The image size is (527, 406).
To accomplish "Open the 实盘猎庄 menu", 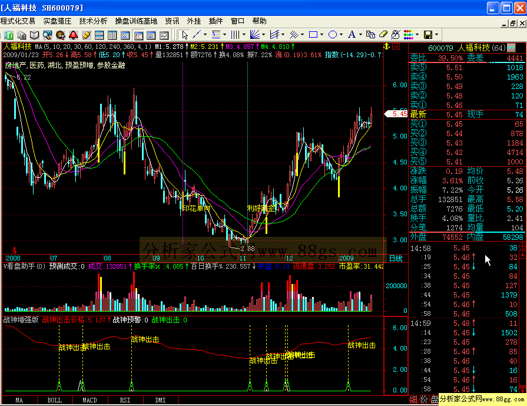I will tap(57, 21).
